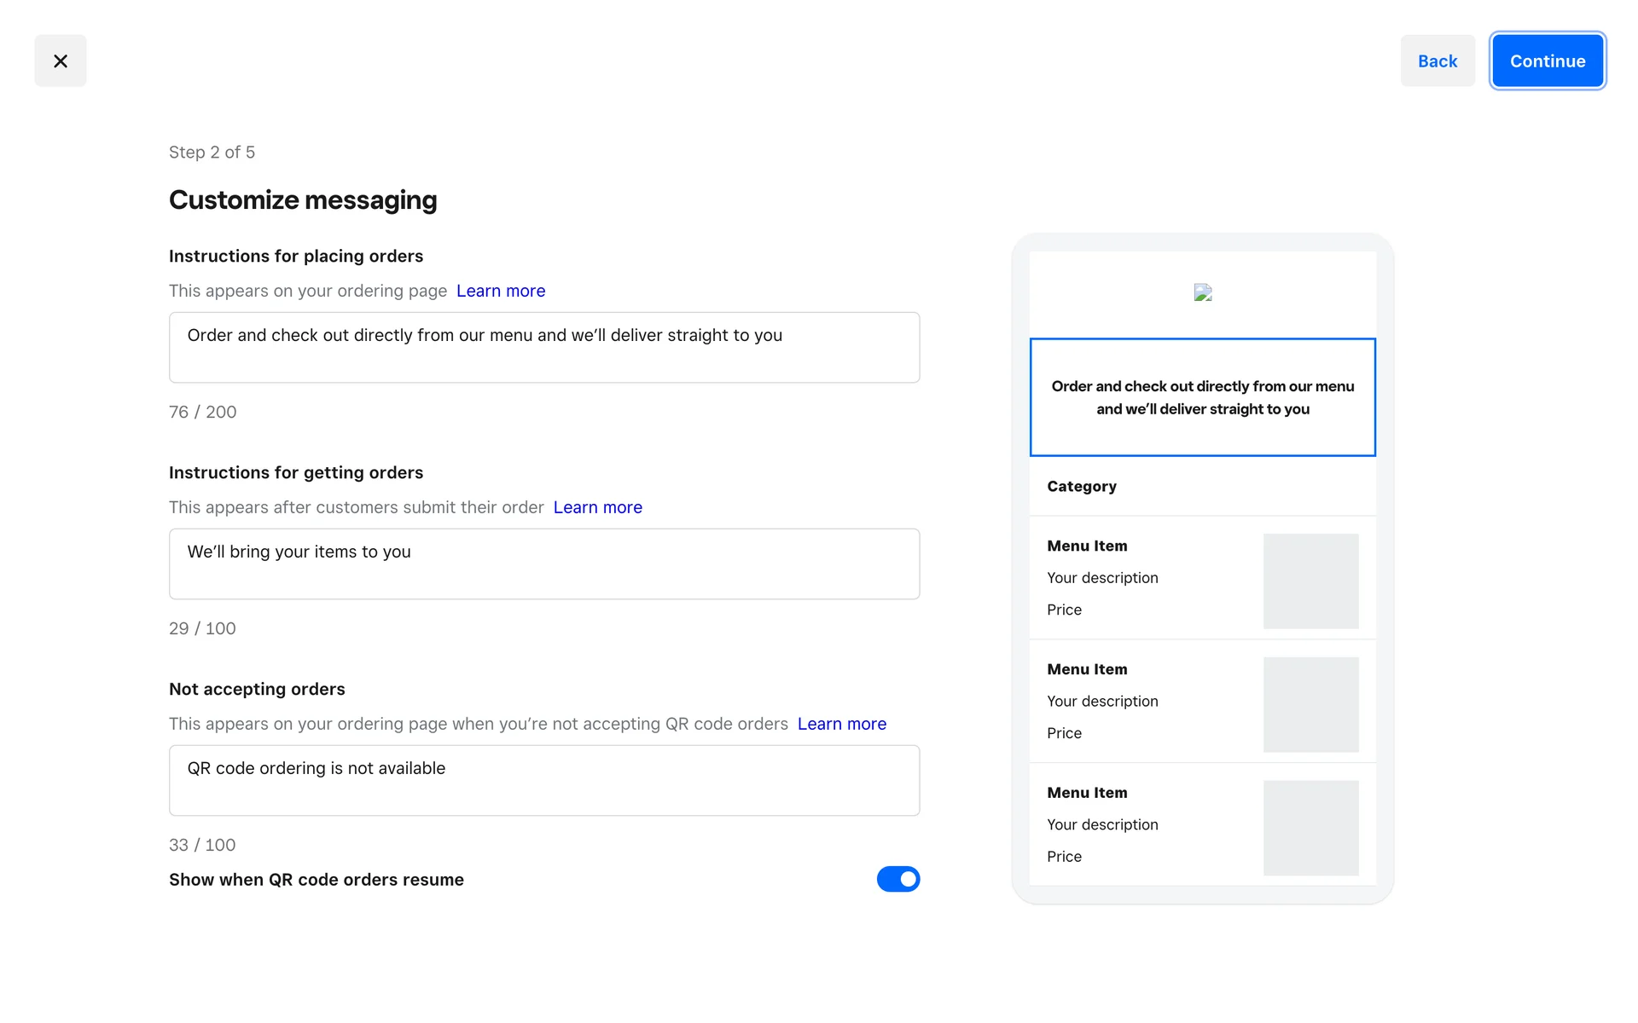Screen dimensions: 1638x1023
Task: Open Learn more for getting orders
Action: pyautogui.click(x=597, y=507)
